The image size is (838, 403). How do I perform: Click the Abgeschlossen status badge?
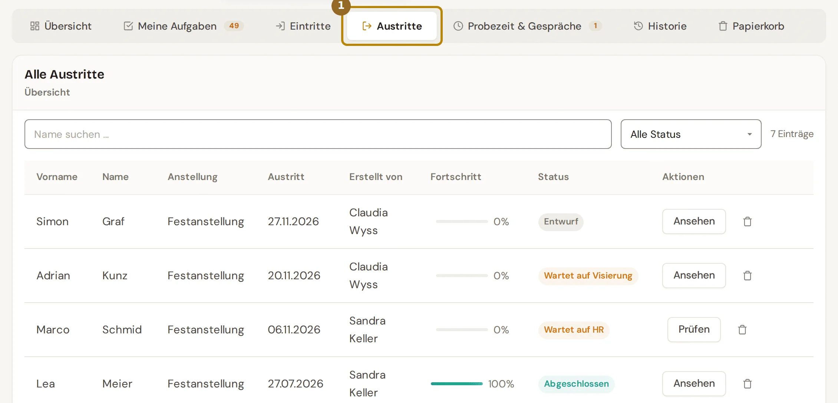[576, 384]
